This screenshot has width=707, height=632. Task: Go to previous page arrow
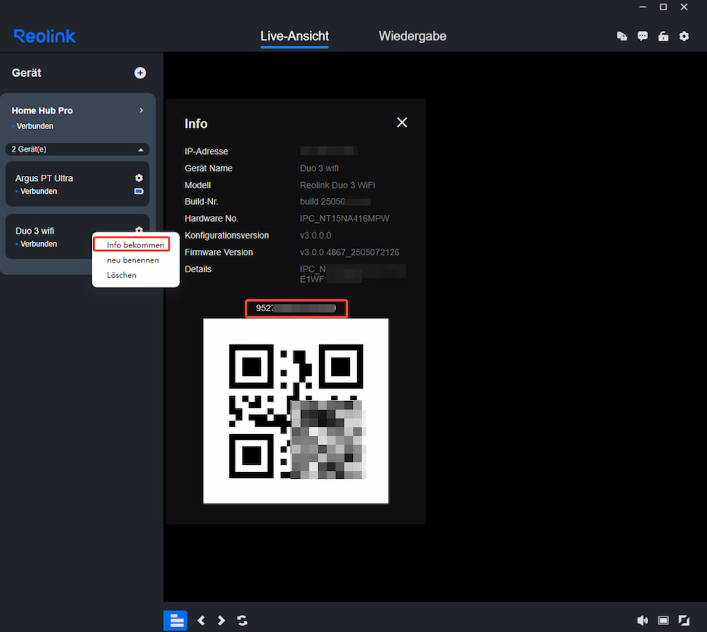click(201, 621)
